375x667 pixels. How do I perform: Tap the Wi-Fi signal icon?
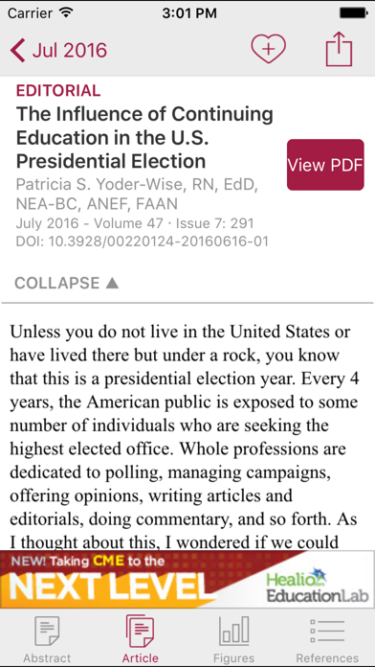point(66,12)
